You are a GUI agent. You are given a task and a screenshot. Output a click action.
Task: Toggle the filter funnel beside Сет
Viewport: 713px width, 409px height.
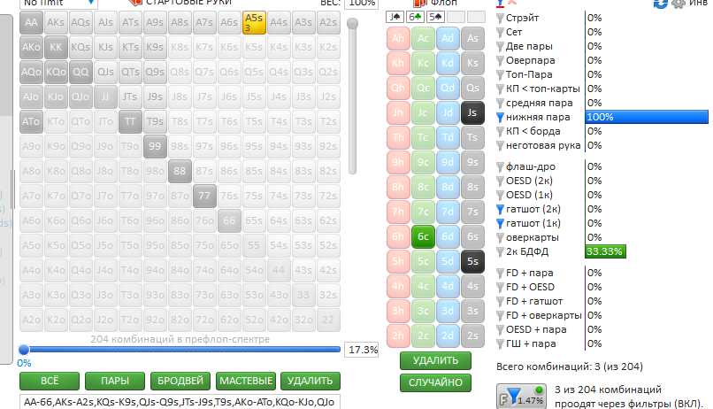click(500, 32)
